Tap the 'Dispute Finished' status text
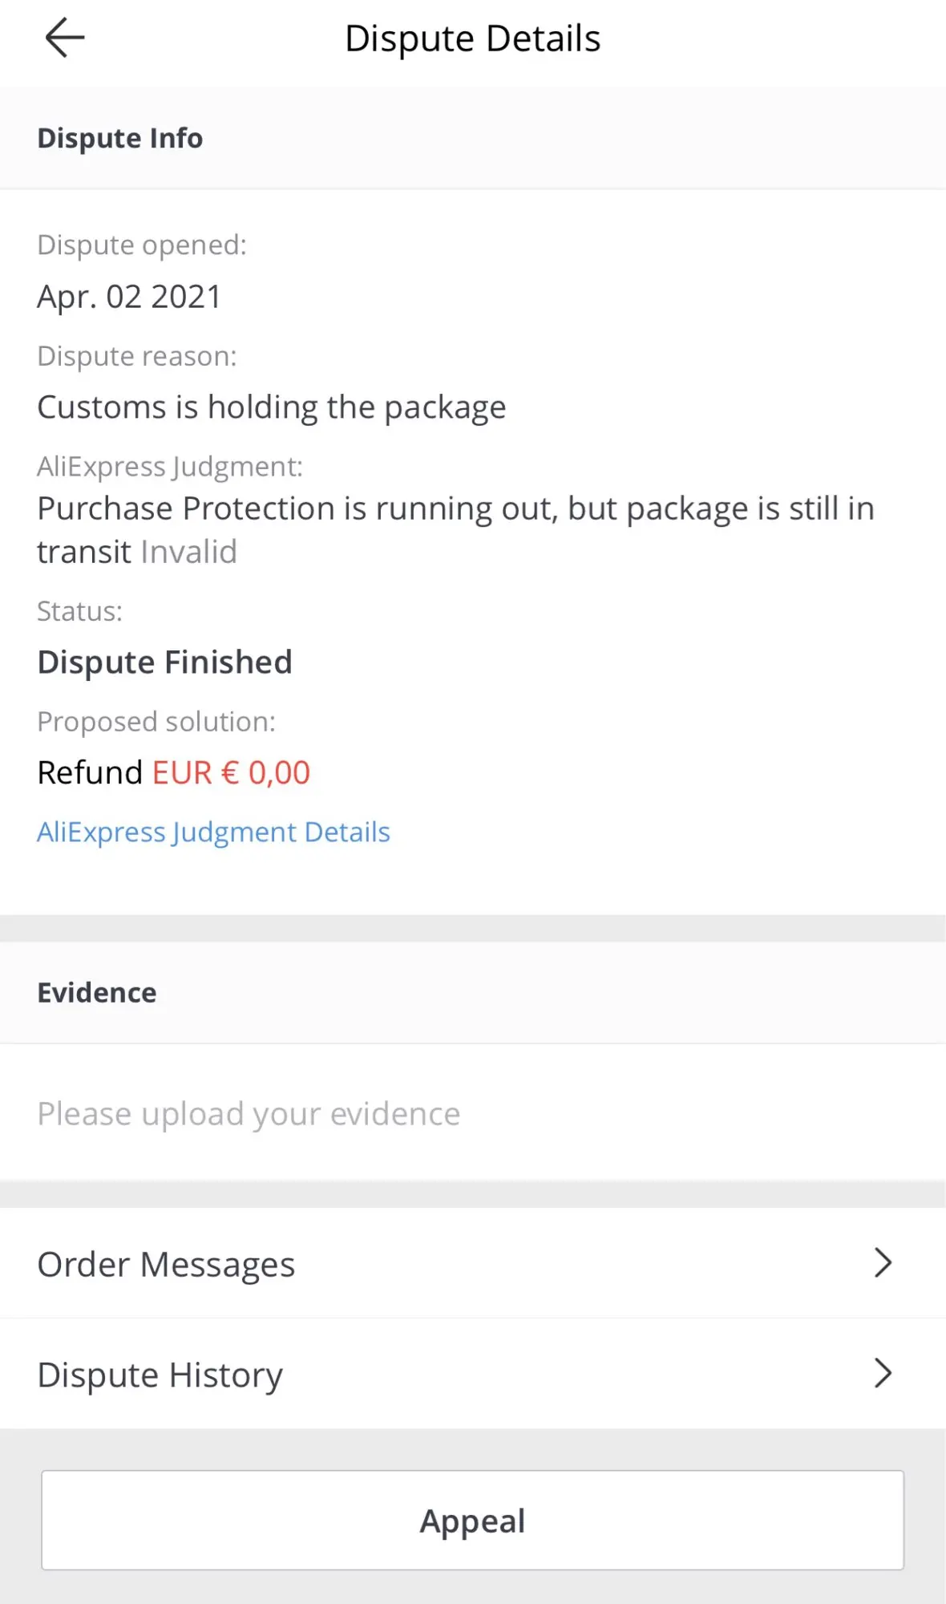 tap(164, 662)
